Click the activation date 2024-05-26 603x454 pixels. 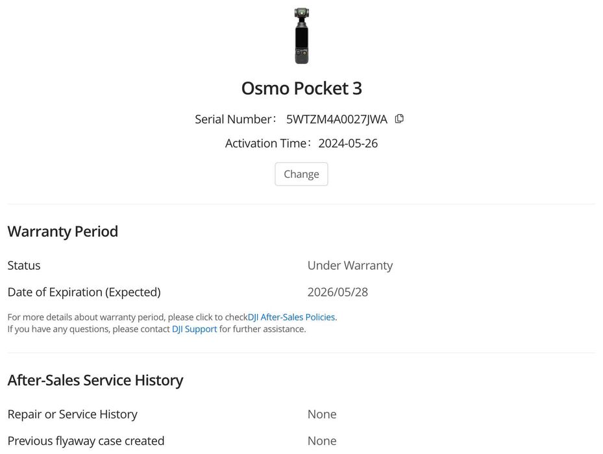pos(348,143)
